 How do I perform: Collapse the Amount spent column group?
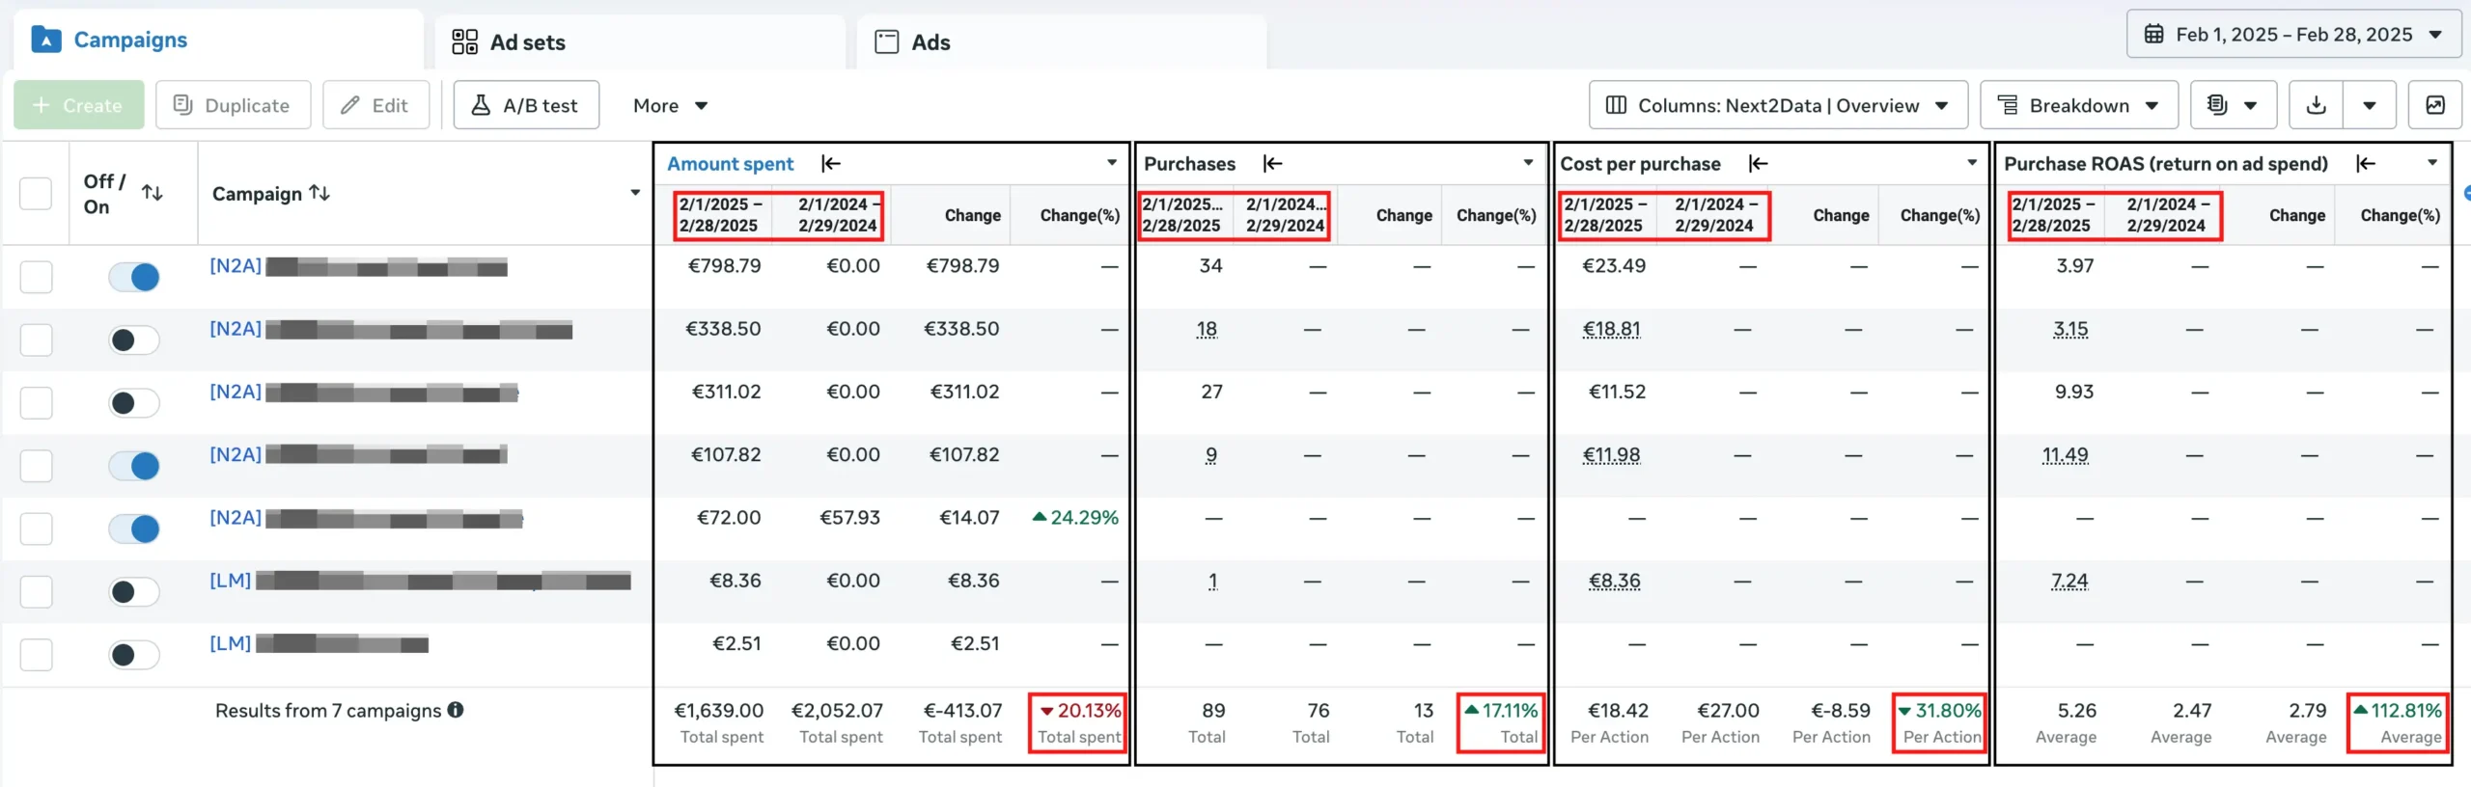(x=831, y=164)
